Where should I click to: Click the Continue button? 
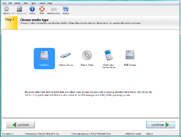click(x=160, y=125)
